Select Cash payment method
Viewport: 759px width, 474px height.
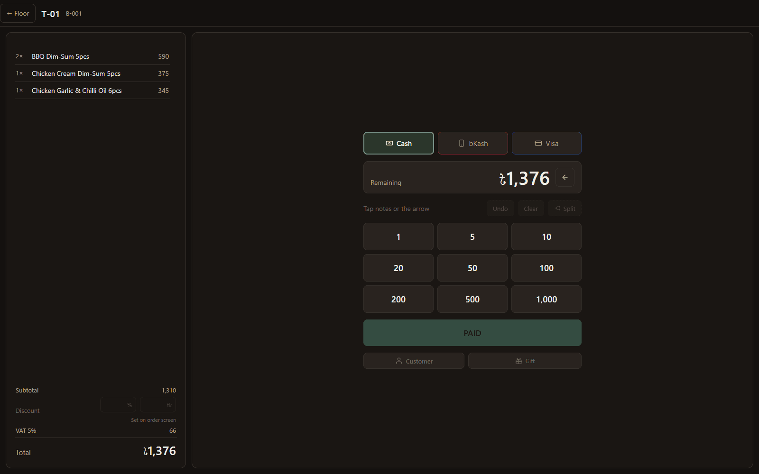point(398,143)
